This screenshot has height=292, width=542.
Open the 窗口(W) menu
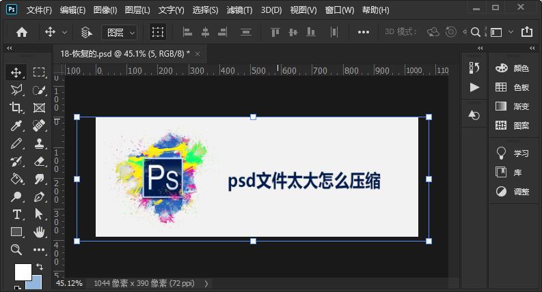340,10
